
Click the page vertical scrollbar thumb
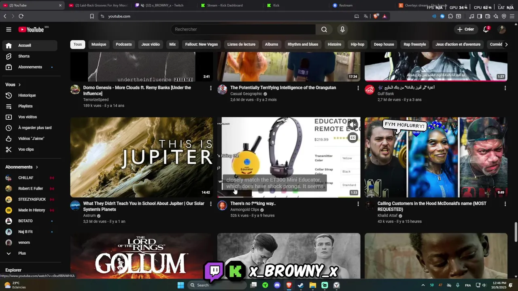[516, 232]
